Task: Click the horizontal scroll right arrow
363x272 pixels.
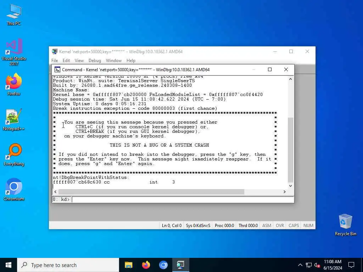Action: (285, 192)
